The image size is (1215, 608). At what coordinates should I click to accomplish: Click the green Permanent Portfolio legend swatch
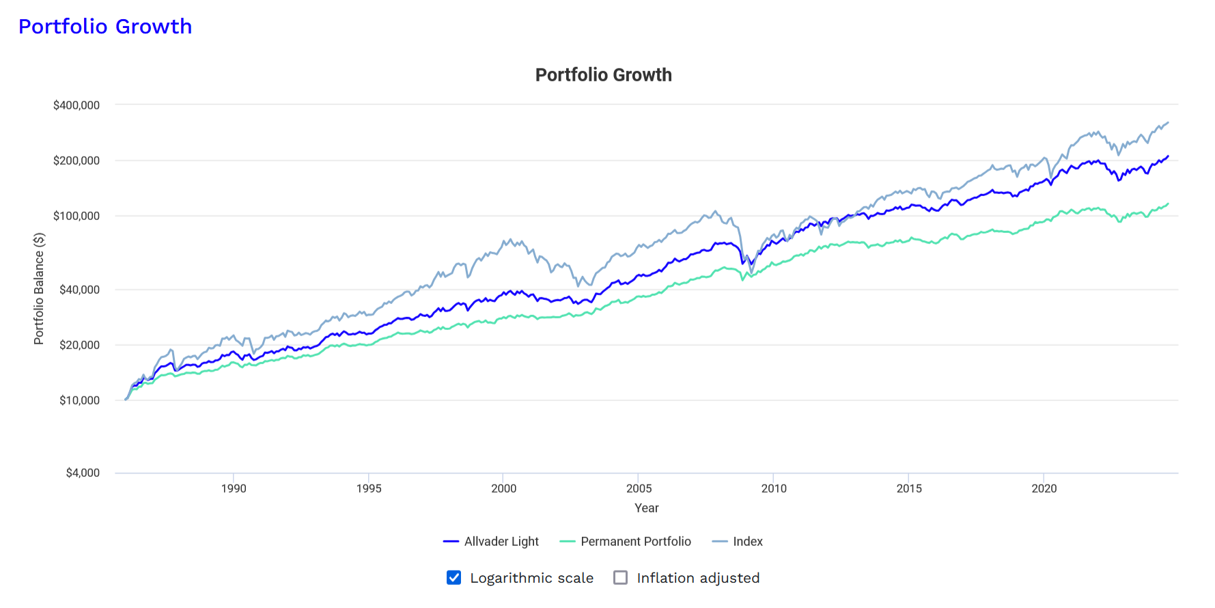pos(567,542)
